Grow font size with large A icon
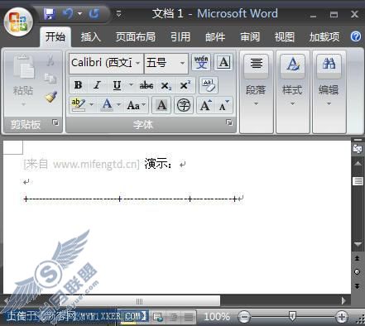365x326 pixels. tap(206, 105)
